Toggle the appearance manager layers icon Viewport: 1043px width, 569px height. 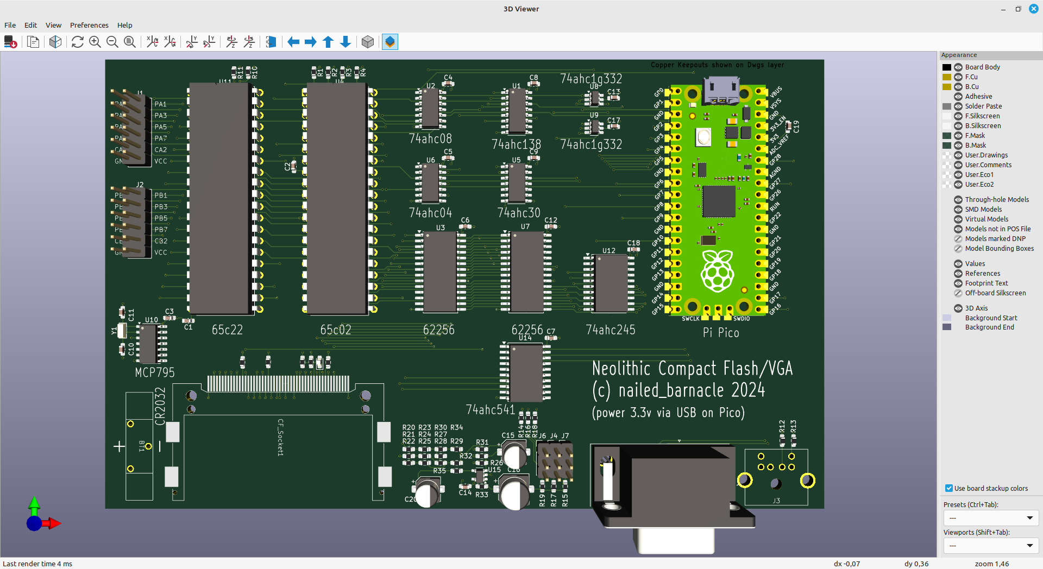390,42
